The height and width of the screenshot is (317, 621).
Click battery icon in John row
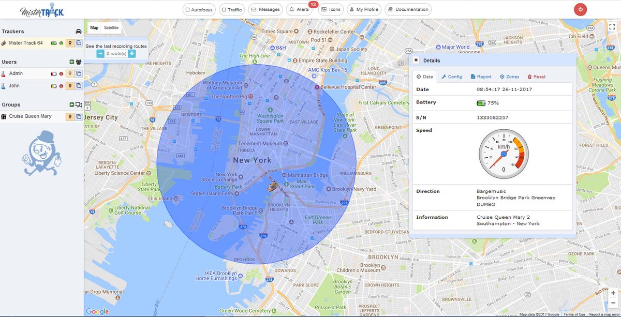(54, 86)
